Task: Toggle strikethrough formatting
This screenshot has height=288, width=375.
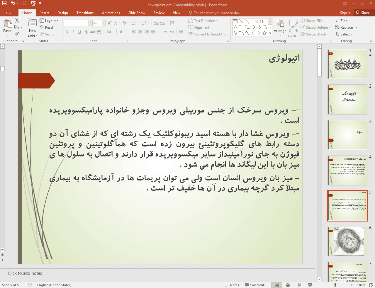Action: [93, 32]
